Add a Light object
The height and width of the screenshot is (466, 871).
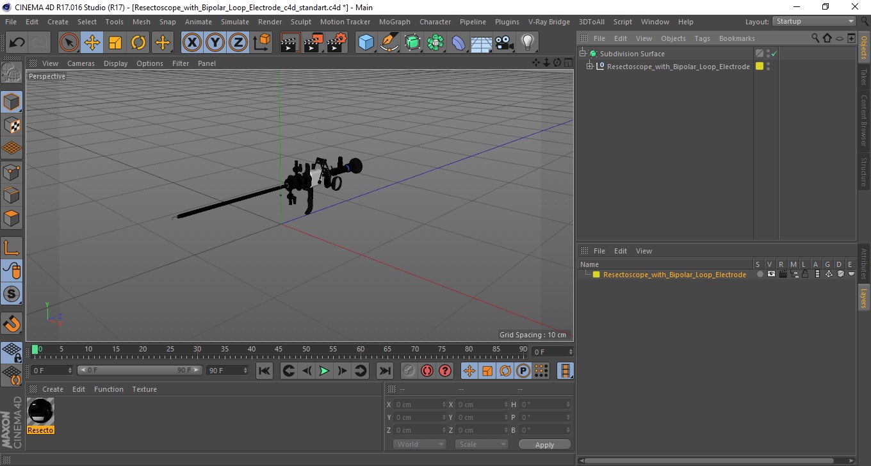point(528,43)
